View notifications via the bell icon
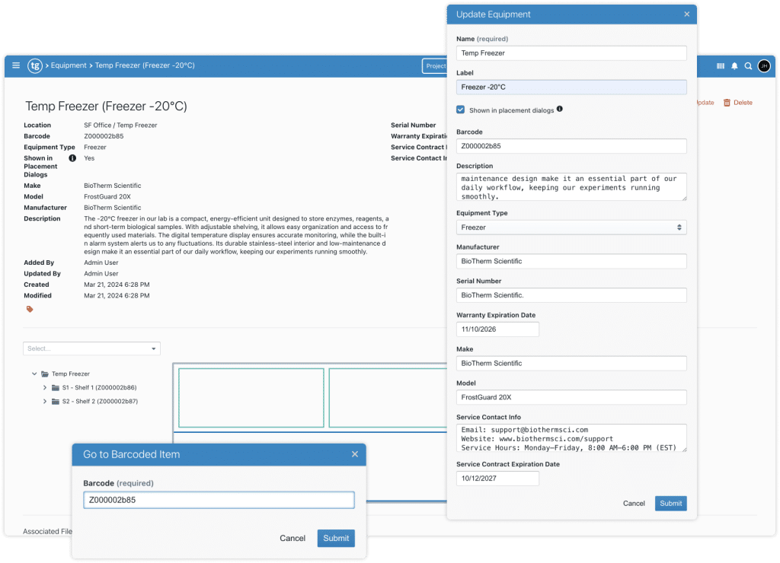 735,66
